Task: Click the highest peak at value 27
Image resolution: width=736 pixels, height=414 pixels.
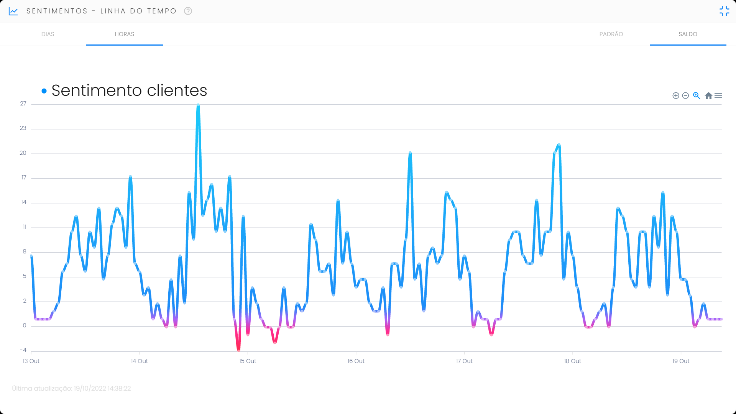Action: click(x=198, y=105)
